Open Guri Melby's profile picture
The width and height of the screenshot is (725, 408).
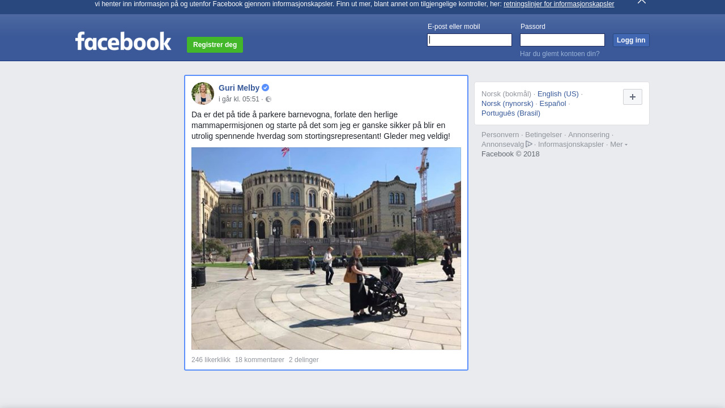point(203,93)
